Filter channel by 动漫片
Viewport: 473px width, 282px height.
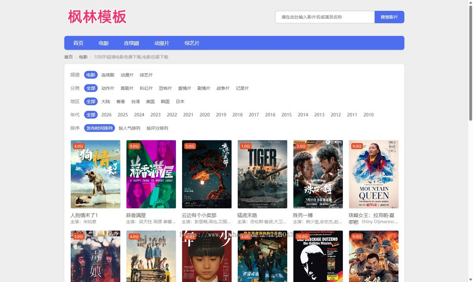coord(127,75)
